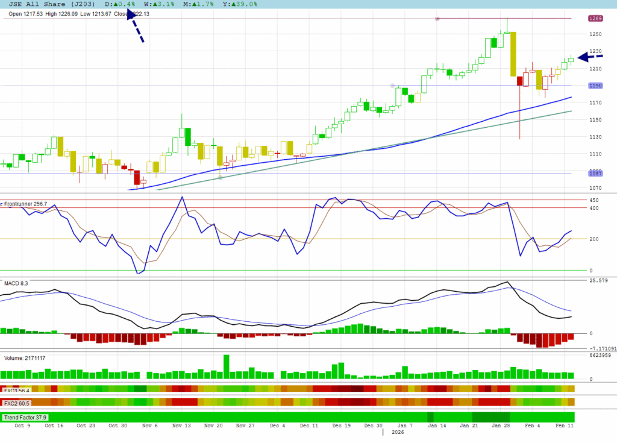Viewport: 617px width, 443px height.
Task: Click the Frontrunner 256.7 indicator label
Action: tap(25, 204)
